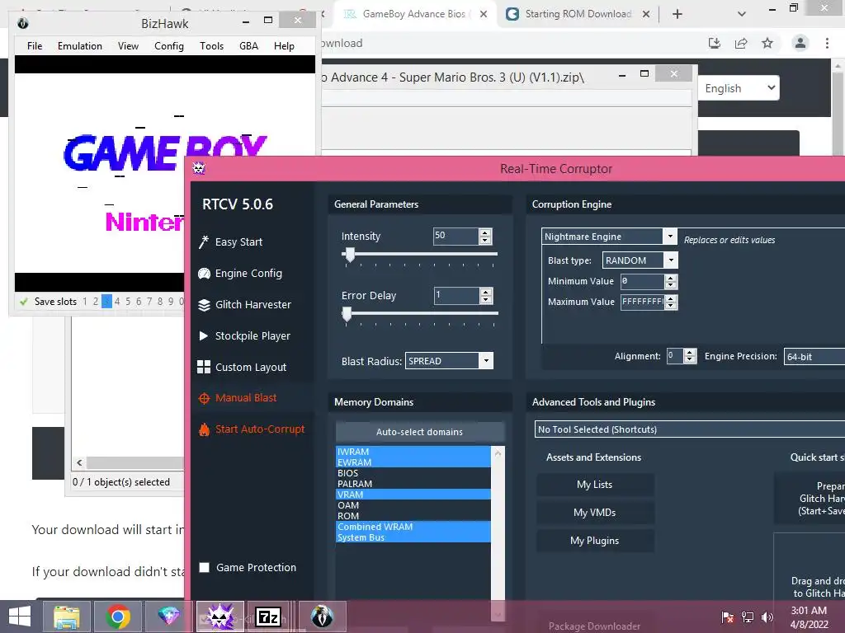
Task: Click the Chrome share page icon
Action: [741, 43]
